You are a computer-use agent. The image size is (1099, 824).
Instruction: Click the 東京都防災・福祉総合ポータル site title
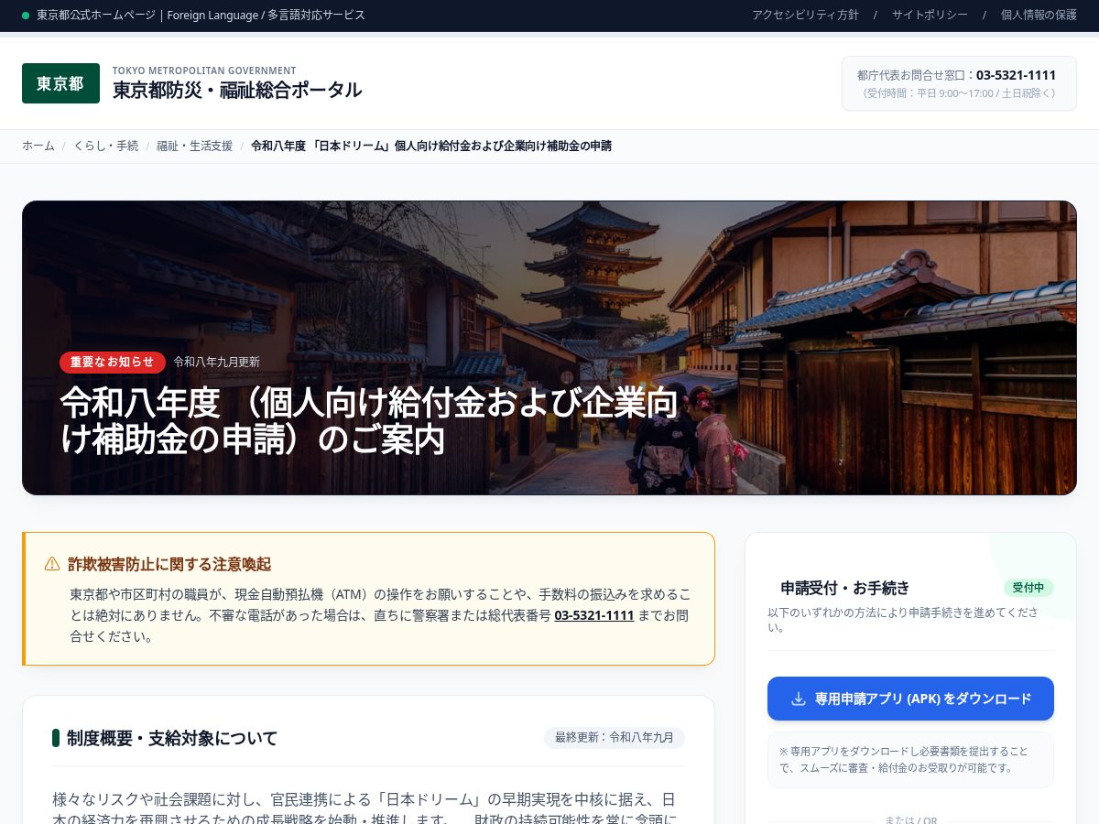click(x=237, y=90)
